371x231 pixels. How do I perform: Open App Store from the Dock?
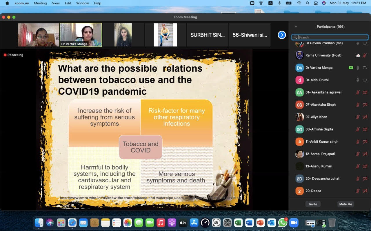[x=194, y=223]
